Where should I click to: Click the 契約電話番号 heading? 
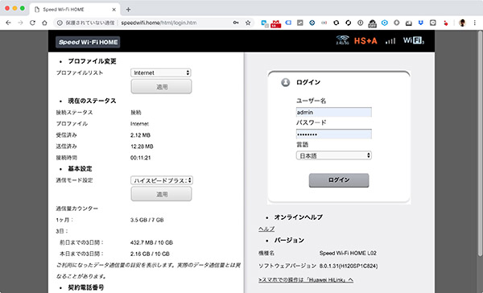point(86,287)
